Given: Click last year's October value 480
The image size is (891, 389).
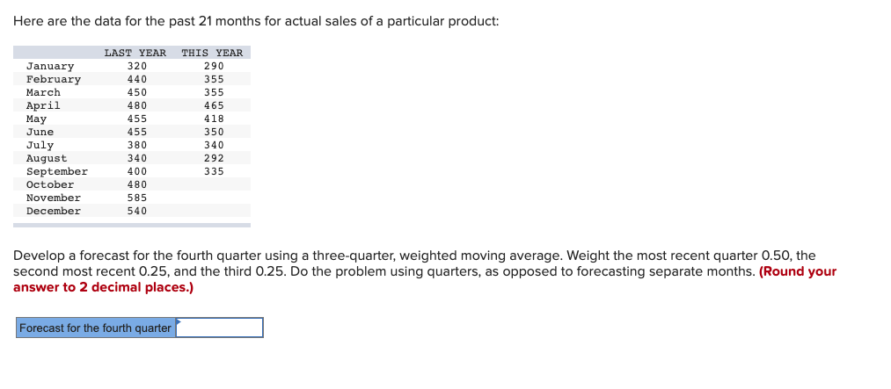Looking at the screenshot, I should (136, 184).
